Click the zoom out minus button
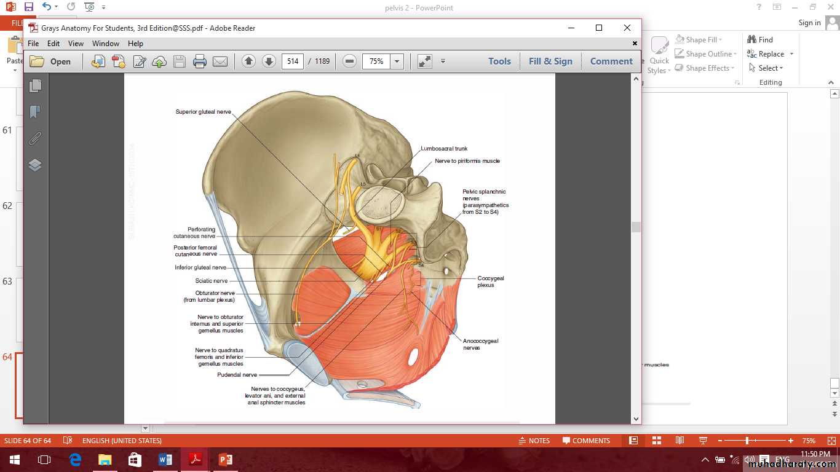Image resolution: width=840 pixels, height=472 pixels. pos(349,61)
